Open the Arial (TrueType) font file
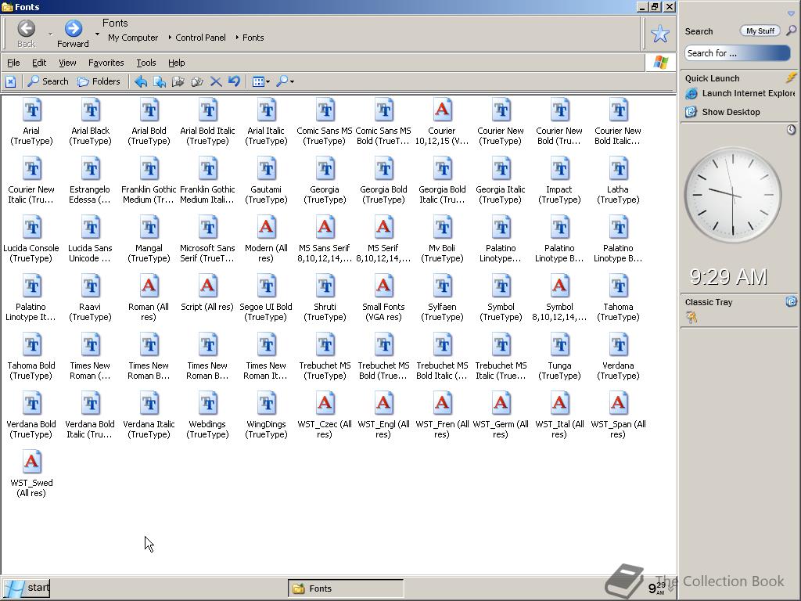The height and width of the screenshot is (601, 801). pos(31,121)
